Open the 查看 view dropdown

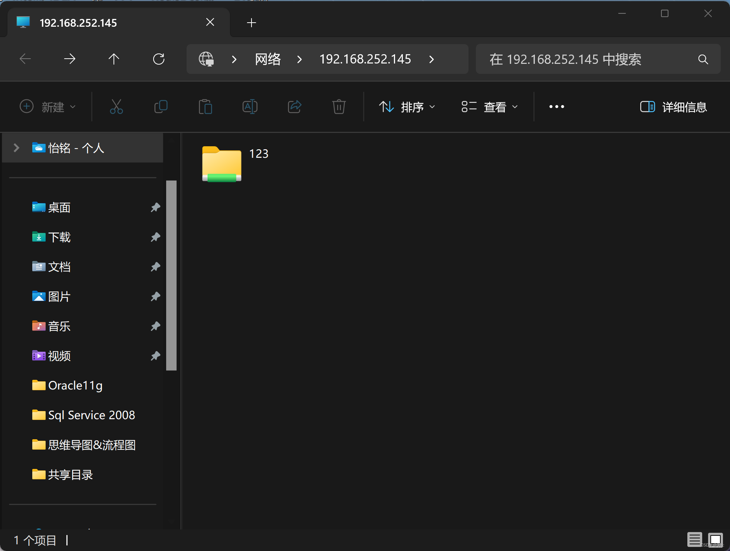[x=489, y=107]
